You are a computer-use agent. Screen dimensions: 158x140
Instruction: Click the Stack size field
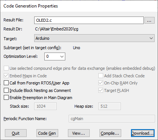(45, 106)
